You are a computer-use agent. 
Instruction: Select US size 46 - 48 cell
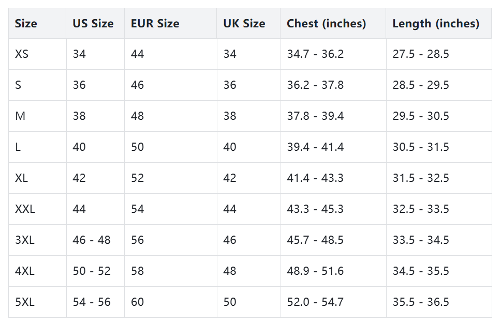(x=92, y=240)
